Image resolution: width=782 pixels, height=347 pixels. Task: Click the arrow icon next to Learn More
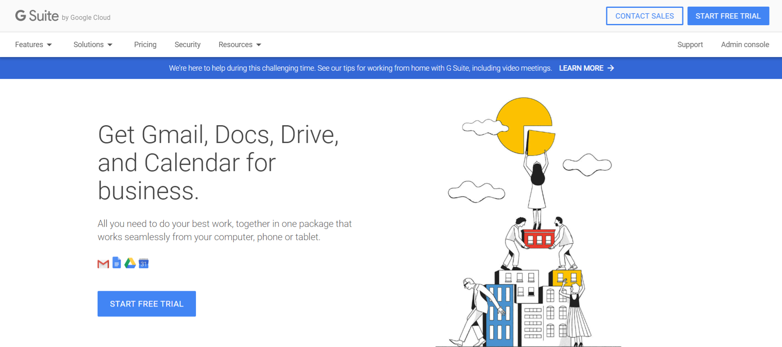[x=611, y=68]
